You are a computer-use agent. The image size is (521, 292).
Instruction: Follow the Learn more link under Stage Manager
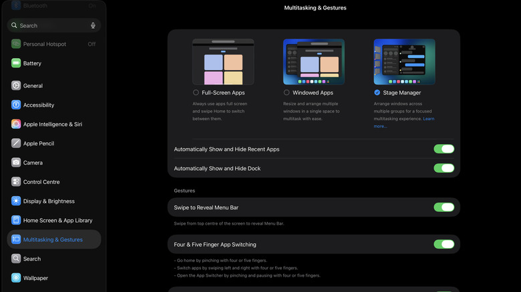point(429,119)
